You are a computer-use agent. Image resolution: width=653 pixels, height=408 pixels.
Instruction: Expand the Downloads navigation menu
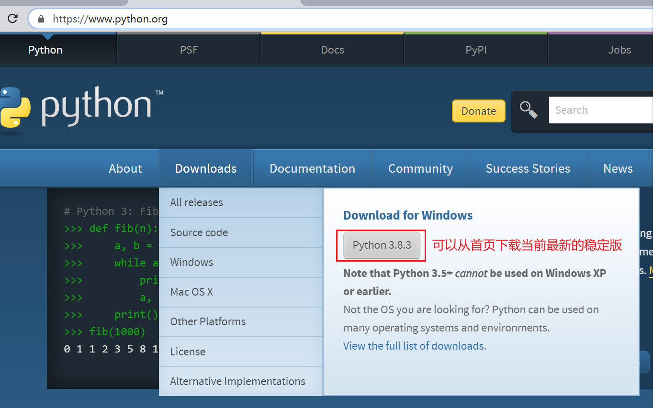(206, 168)
